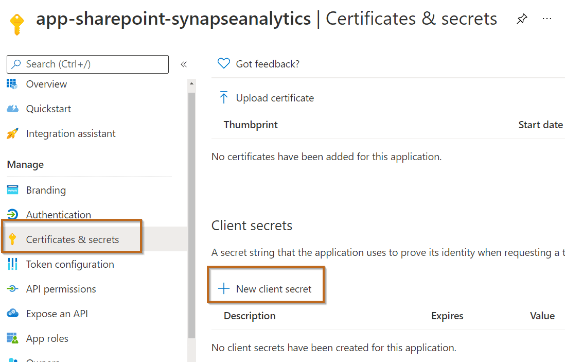Click New client secret

click(274, 289)
